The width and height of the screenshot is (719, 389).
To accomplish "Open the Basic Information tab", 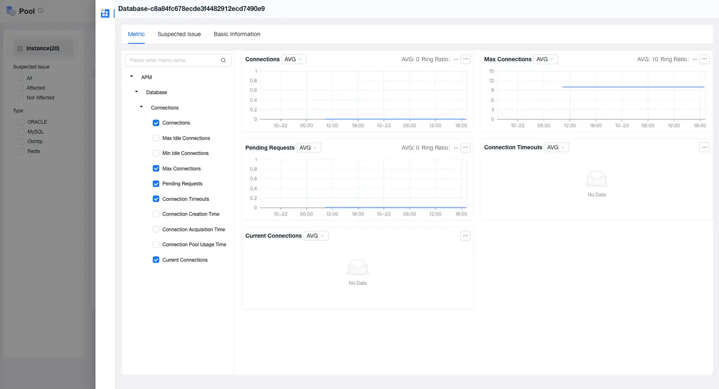I will (237, 34).
